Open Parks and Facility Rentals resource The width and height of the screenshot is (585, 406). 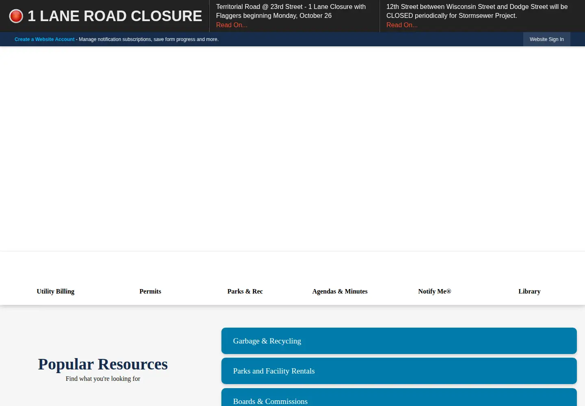tap(399, 371)
